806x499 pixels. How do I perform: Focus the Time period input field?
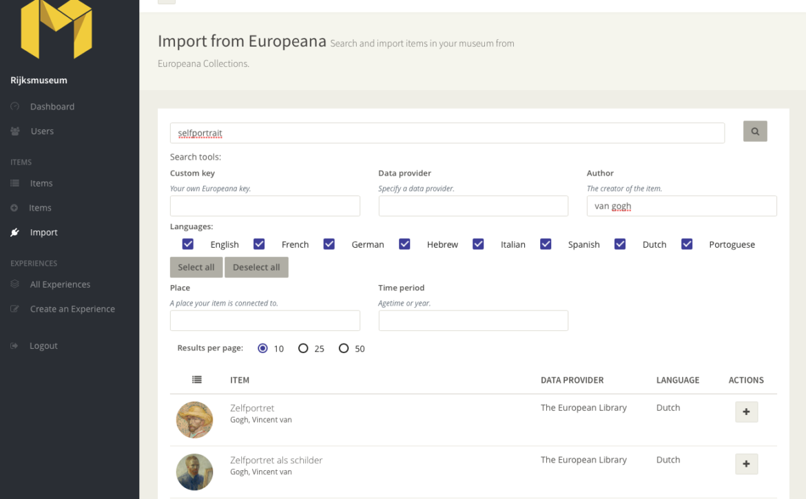(x=473, y=320)
